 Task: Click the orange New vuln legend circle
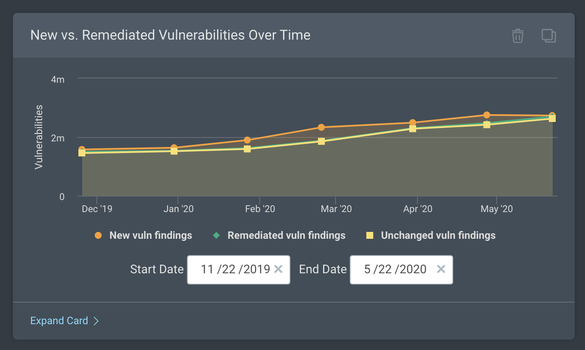point(98,235)
